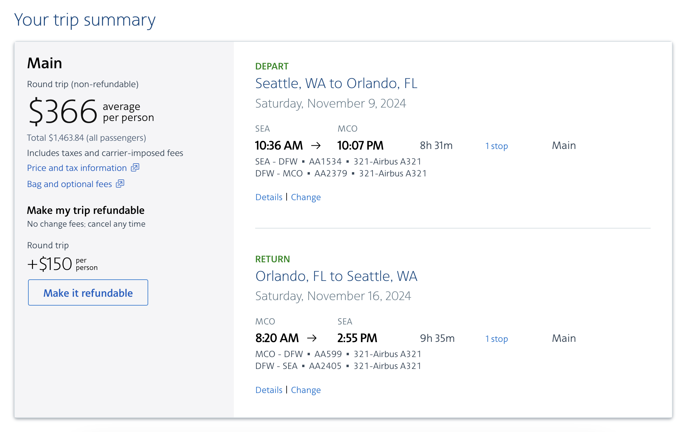Click the AA2405 flight segment line
686x432 pixels.
(338, 366)
